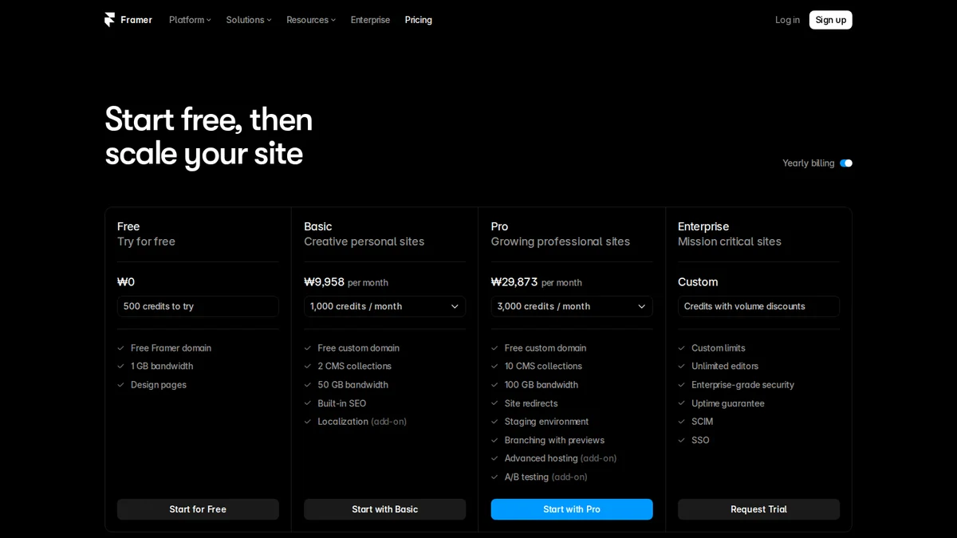
Task: Click the Built-in SEO feature text
Action: 342,403
